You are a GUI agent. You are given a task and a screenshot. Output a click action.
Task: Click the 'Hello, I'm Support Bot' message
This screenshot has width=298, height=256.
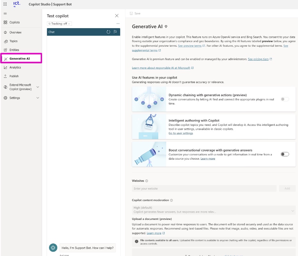(87, 248)
